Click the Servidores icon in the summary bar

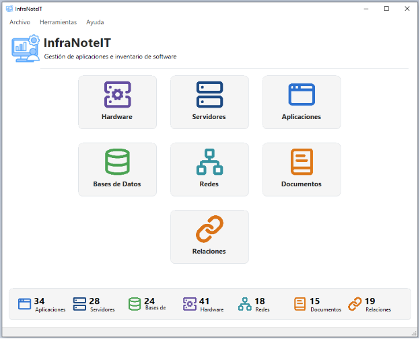click(79, 304)
